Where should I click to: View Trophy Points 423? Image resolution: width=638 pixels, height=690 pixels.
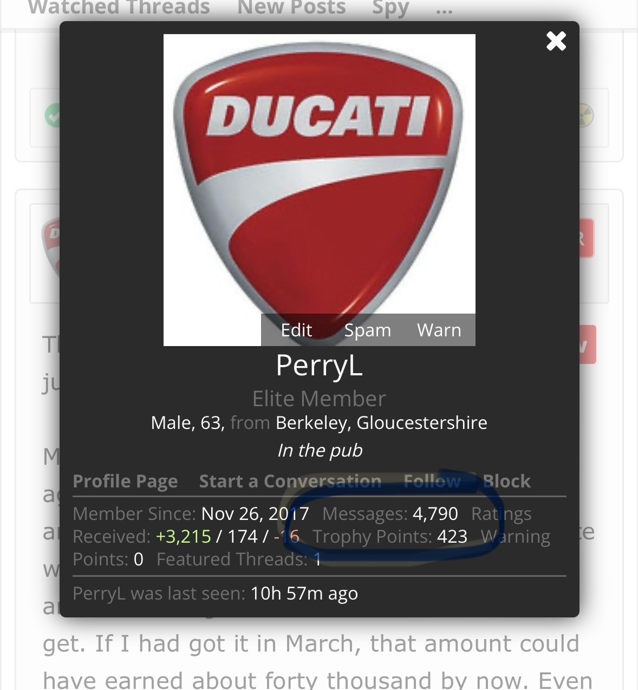click(452, 536)
